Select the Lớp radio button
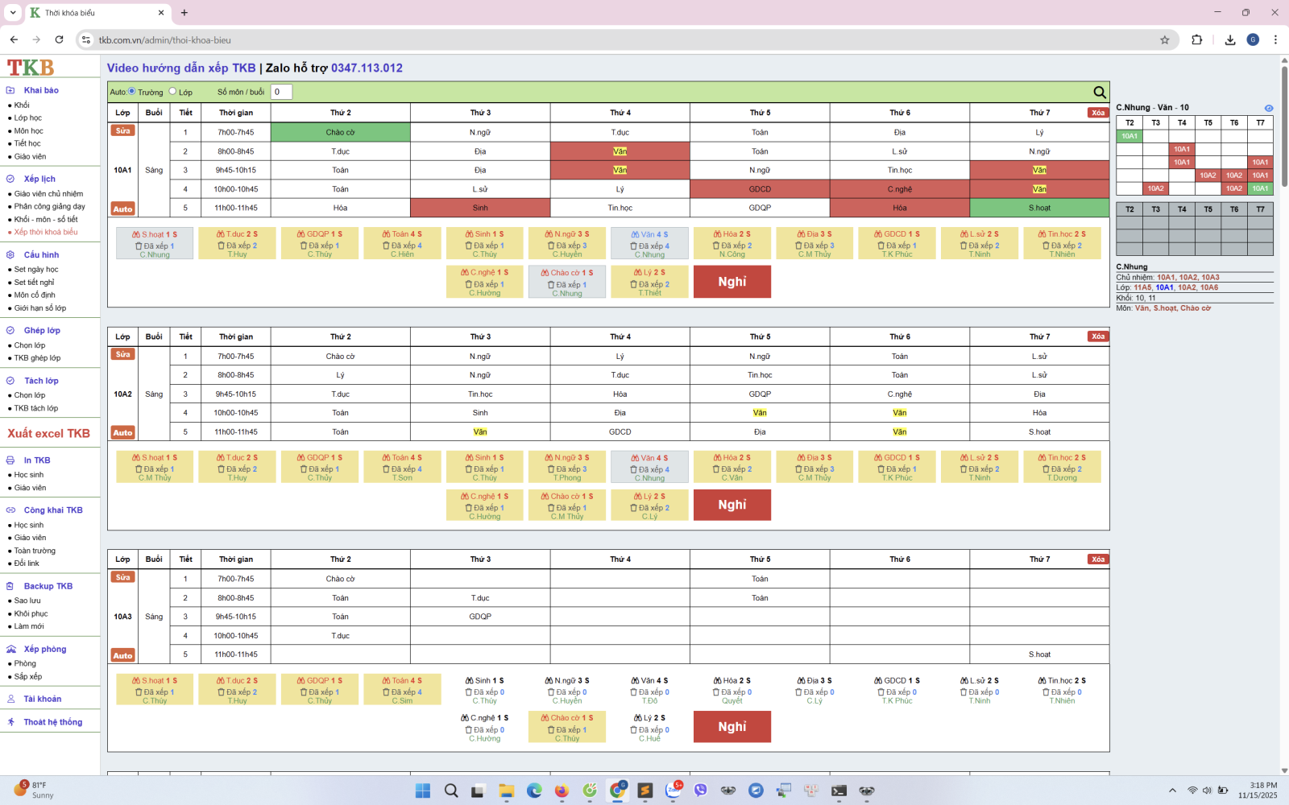Viewport: 1289px width, 805px height. click(172, 92)
